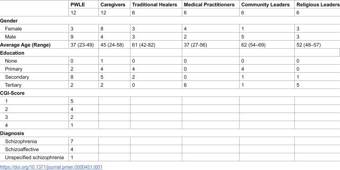
Task: Select the Religious Leaders column header
Action: click(x=318, y=5)
